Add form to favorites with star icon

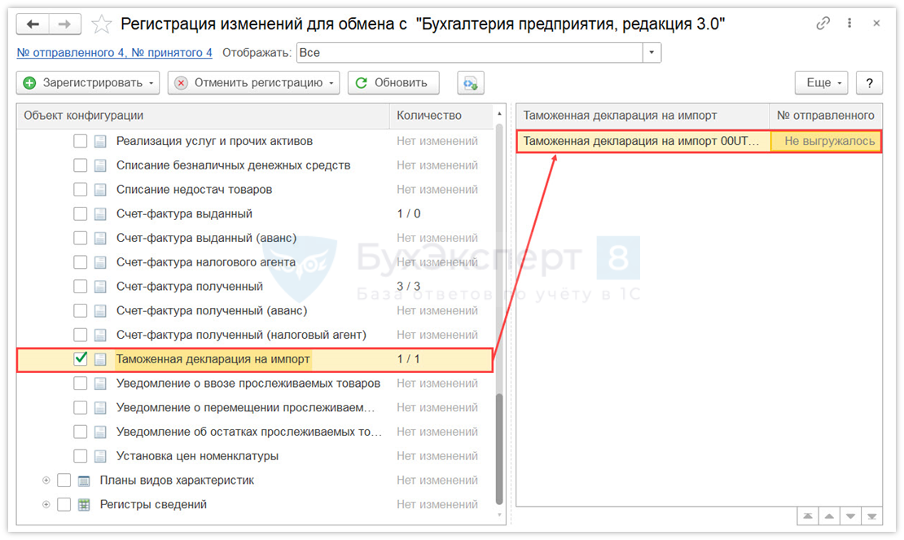[x=102, y=24]
